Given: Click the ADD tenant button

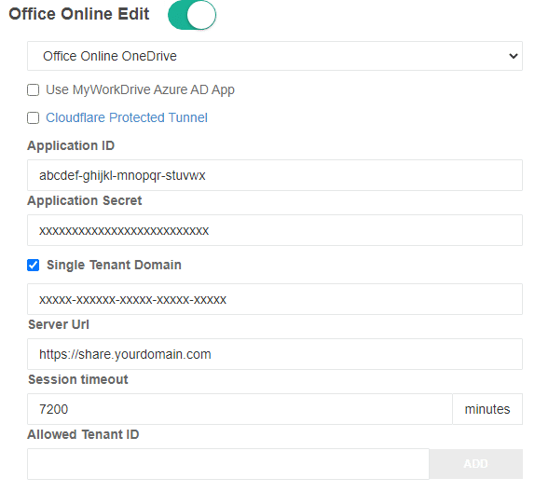Looking at the screenshot, I should [x=475, y=464].
